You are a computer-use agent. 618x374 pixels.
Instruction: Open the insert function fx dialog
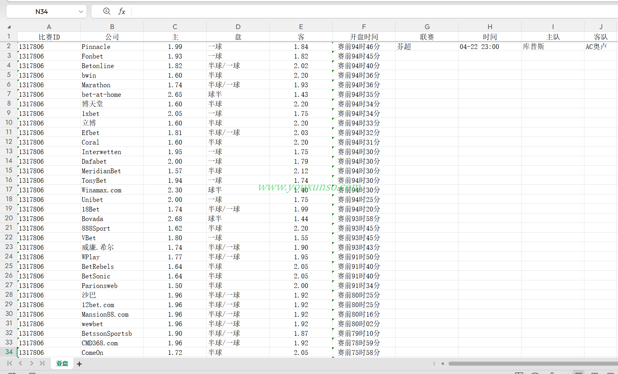[122, 11]
